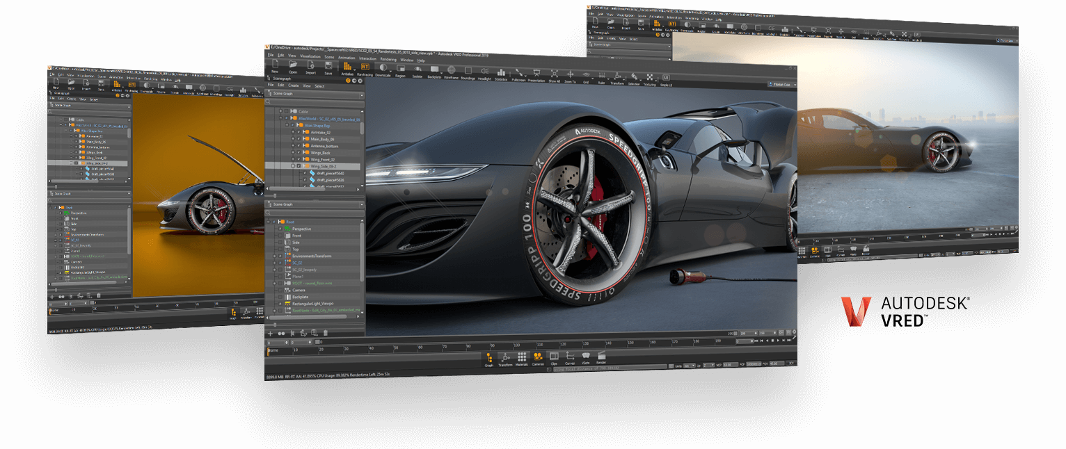Expand EnvironmentsTransform node in center tree
The width and height of the screenshot is (1066, 449).
[x=274, y=256]
